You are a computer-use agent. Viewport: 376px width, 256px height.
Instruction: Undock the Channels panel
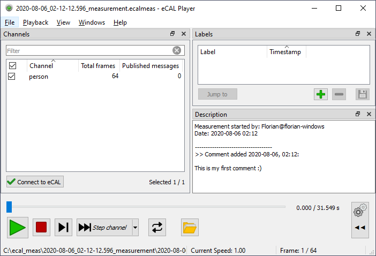coord(172,34)
